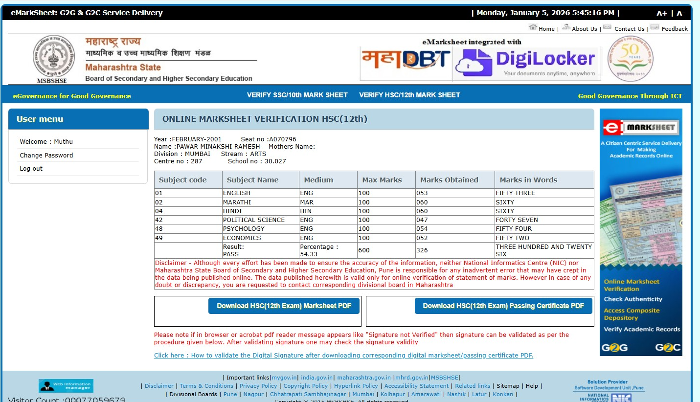Open the Home link
The width and height of the screenshot is (700, 402).
pos(546,29)
